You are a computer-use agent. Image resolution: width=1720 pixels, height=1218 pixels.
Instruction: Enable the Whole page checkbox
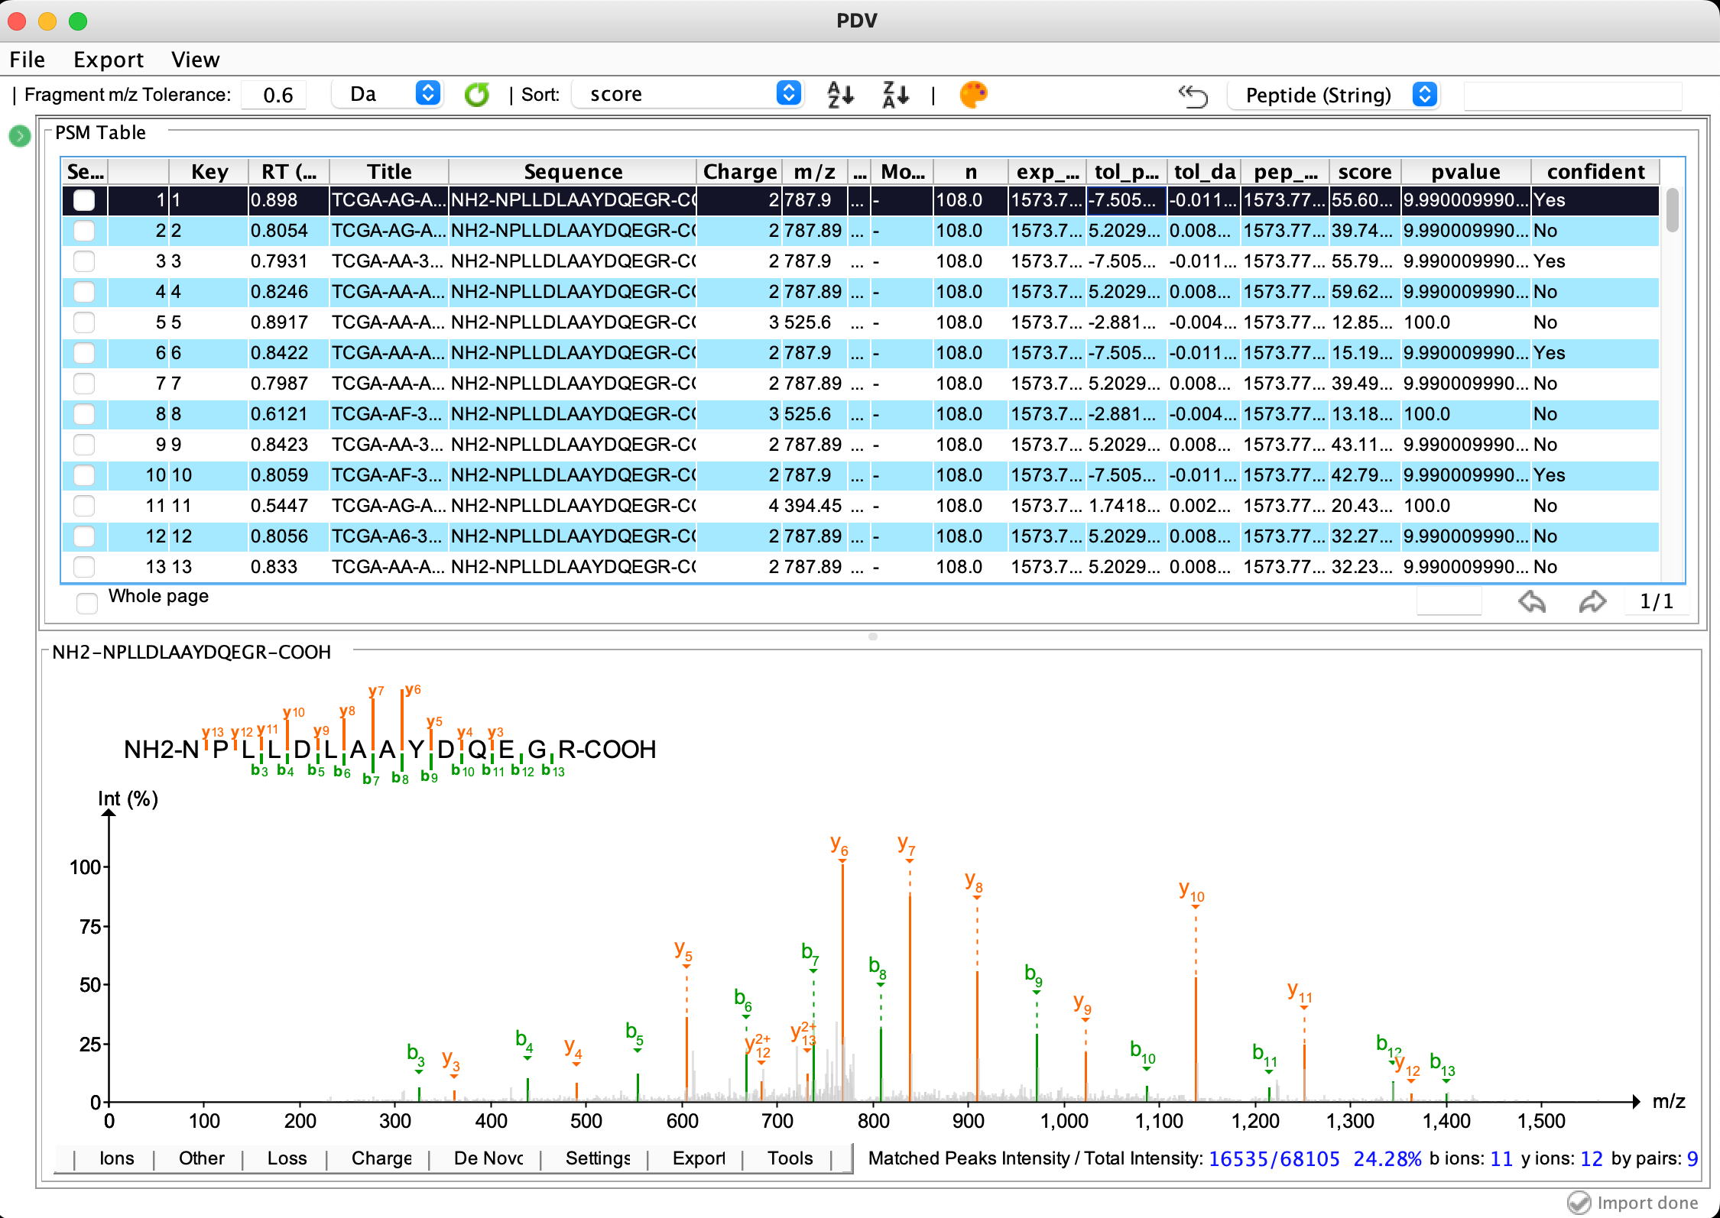tap(87, 603)
